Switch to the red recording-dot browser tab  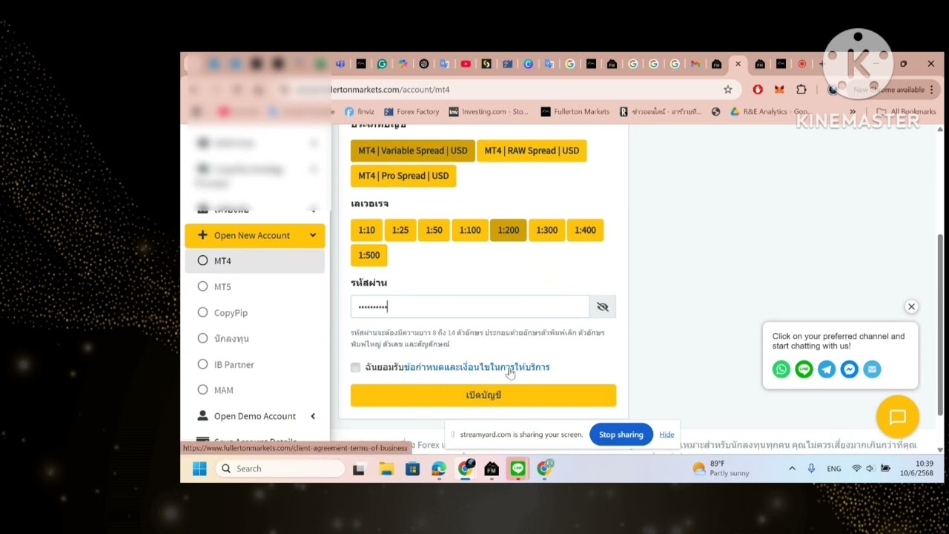[x=801, y=65]
